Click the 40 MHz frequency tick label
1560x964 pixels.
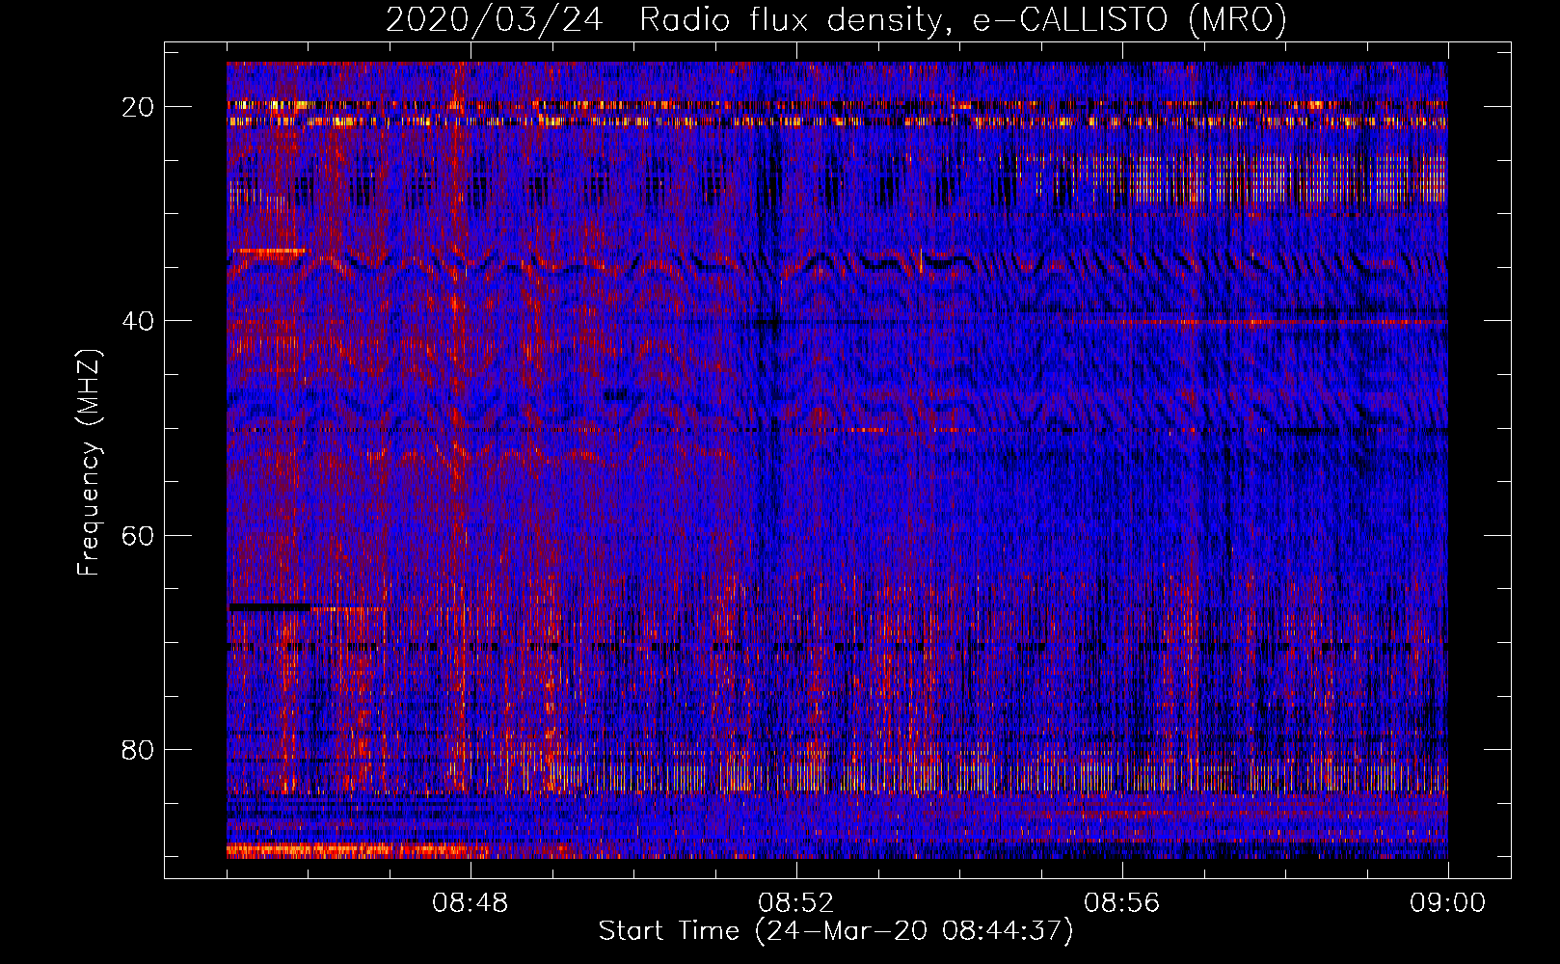pyautogui.click(x=139, y=321)
